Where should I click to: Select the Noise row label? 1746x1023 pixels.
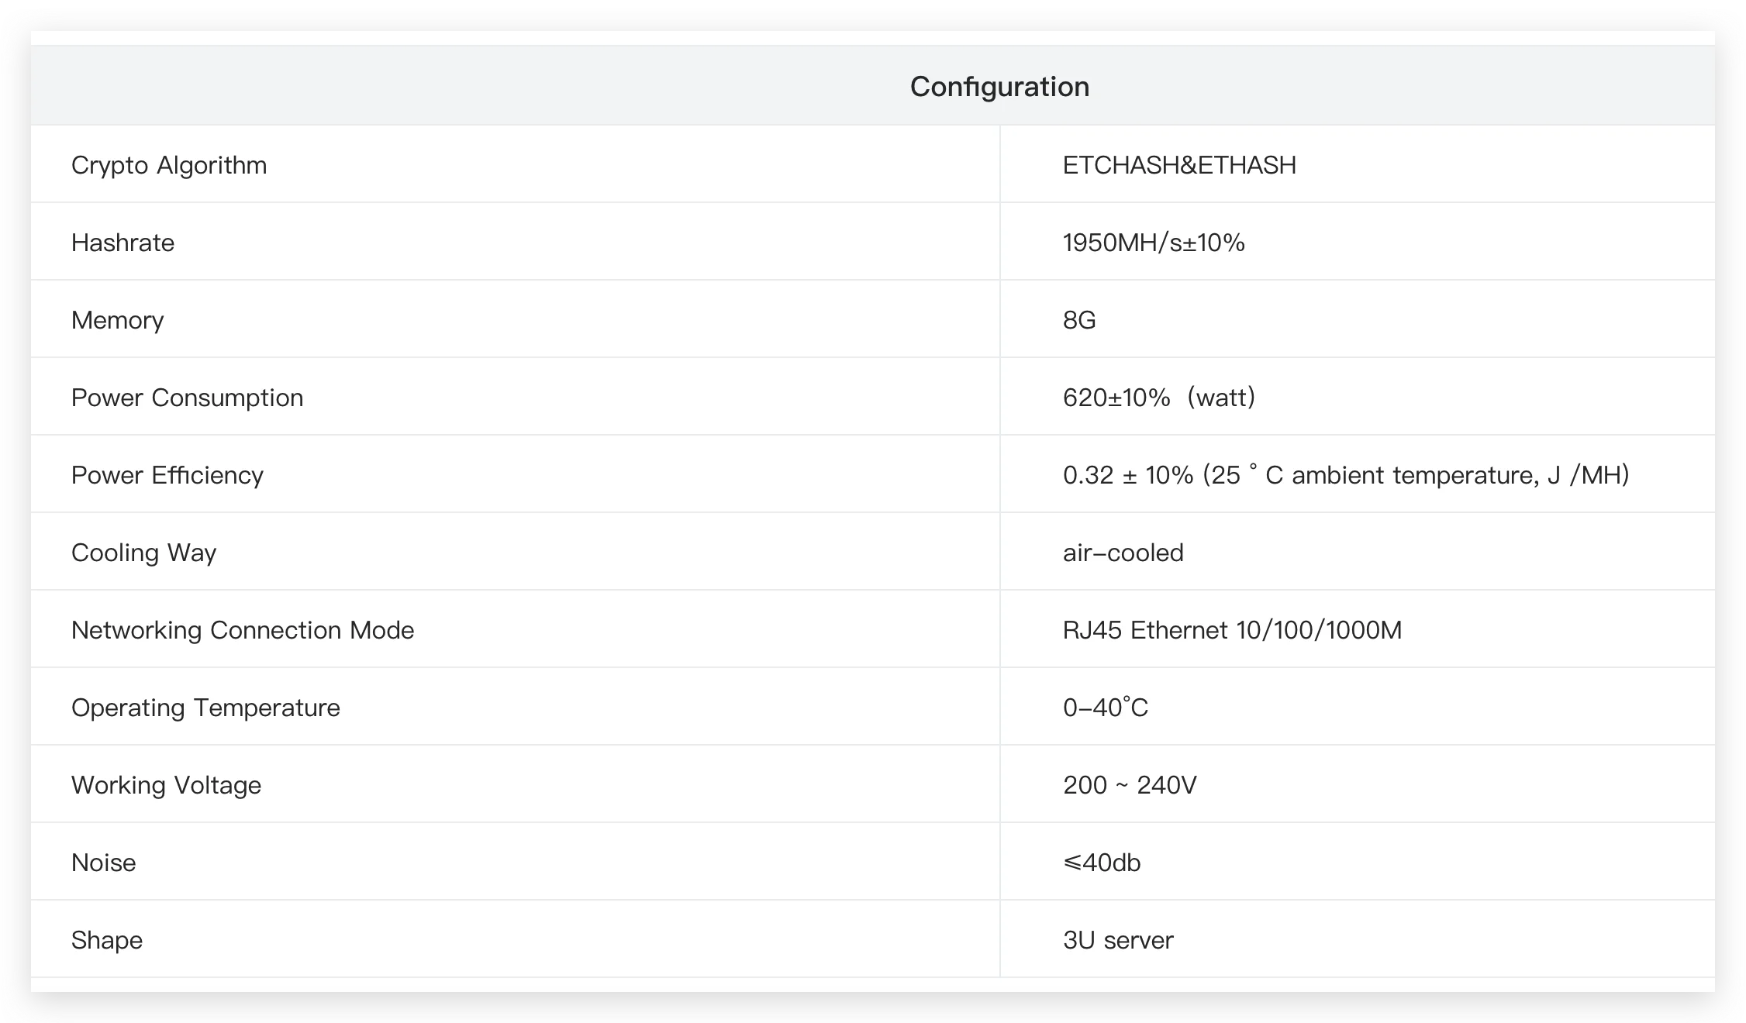pyautogui.click(x=103, y=863)
